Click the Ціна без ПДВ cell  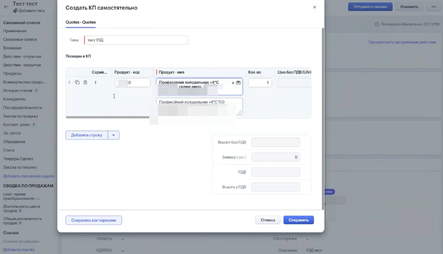coord(294,82)
